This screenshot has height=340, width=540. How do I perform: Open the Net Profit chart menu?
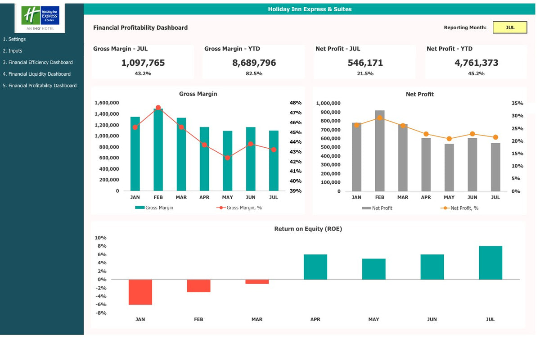pyautogui.click(x=420, y=94)
